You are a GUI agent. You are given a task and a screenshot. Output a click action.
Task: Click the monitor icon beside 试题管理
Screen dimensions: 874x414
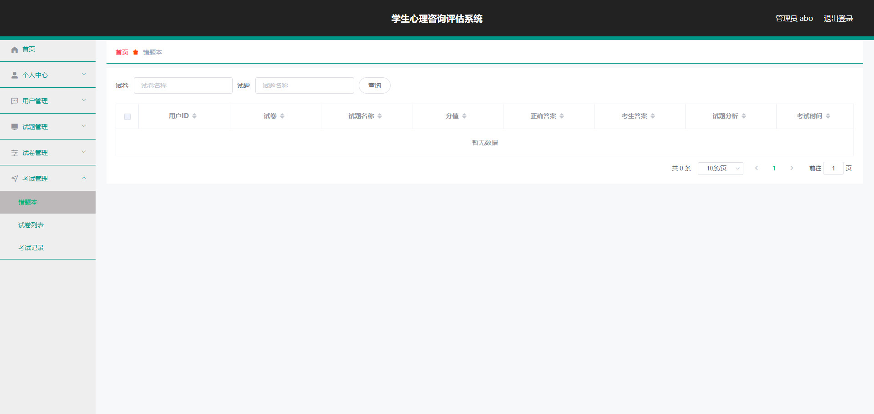15,127
